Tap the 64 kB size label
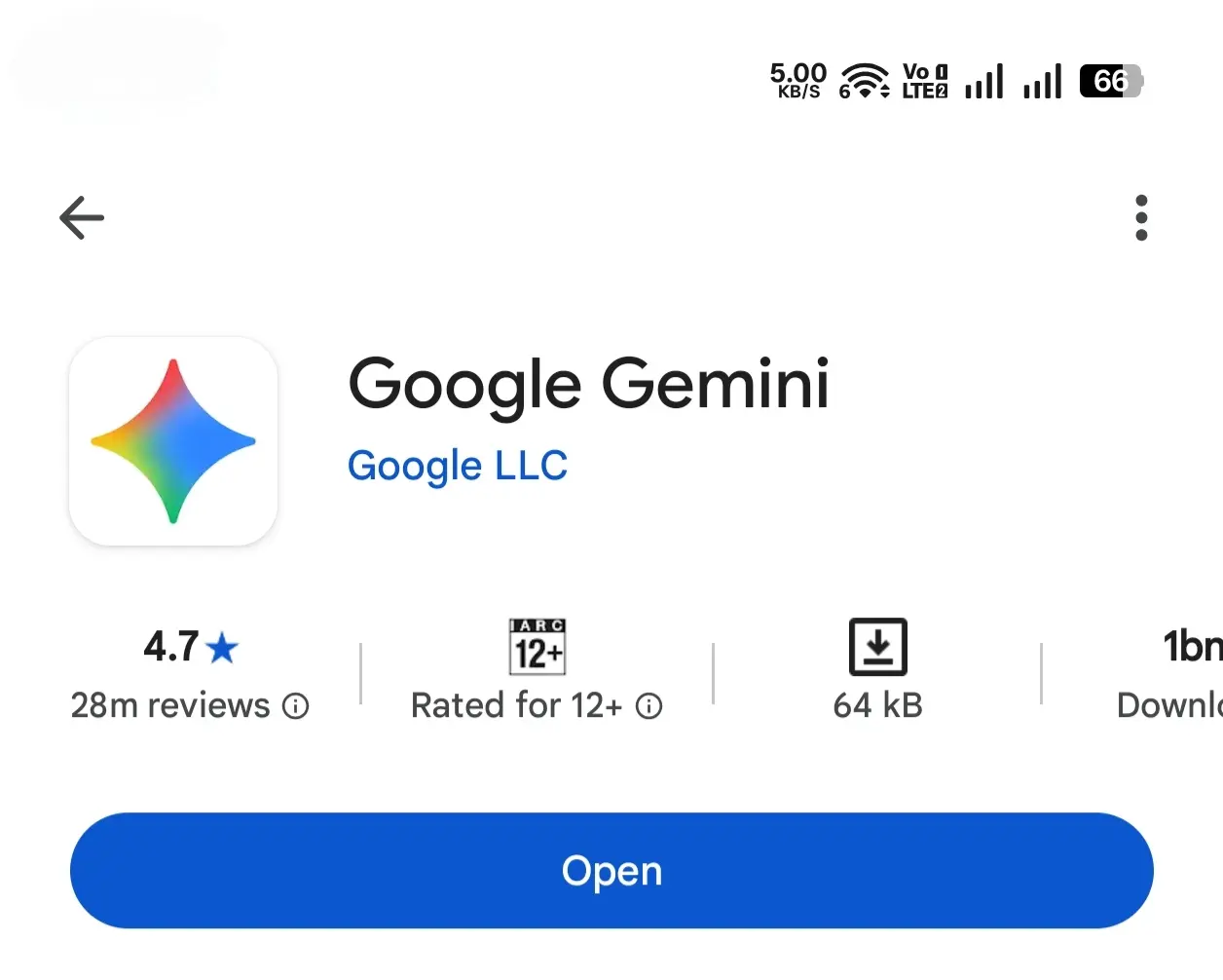Viewport: 1223px width, 980px height. pyautogui.click(x=878, y=705)
